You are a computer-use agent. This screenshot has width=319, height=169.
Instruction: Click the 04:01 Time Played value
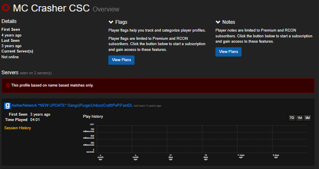click(x=35, y=120)
